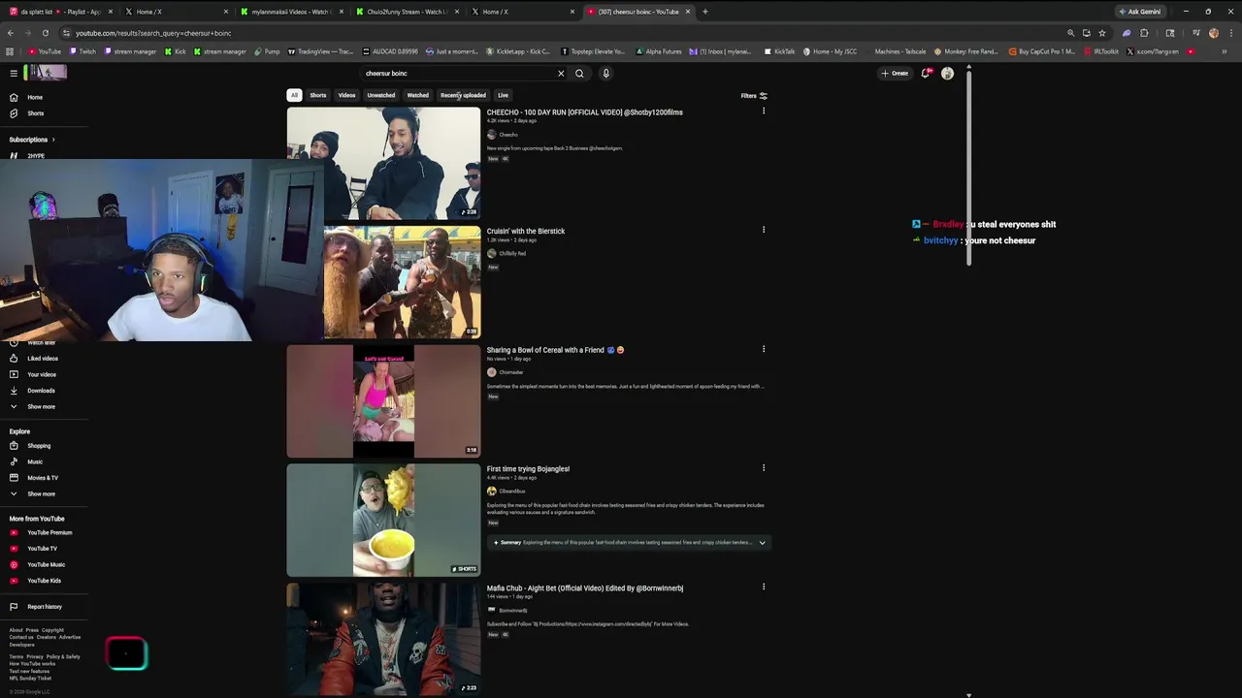Image resolution: width=1242 pixels, height=698 pixels.
Task: Open the YouTube account avatar menu
Action: tap(947, 73)
